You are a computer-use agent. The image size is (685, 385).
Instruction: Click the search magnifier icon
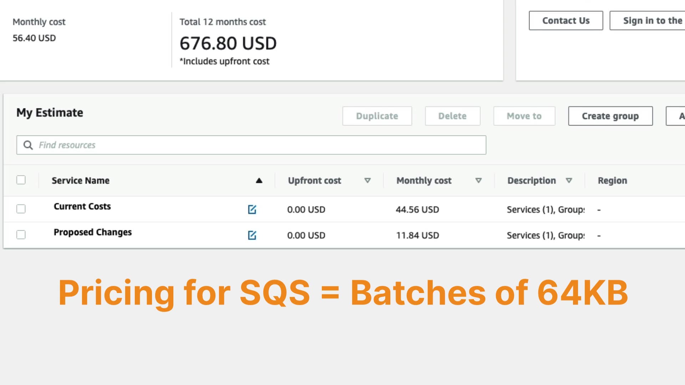(x=28, y=145)
